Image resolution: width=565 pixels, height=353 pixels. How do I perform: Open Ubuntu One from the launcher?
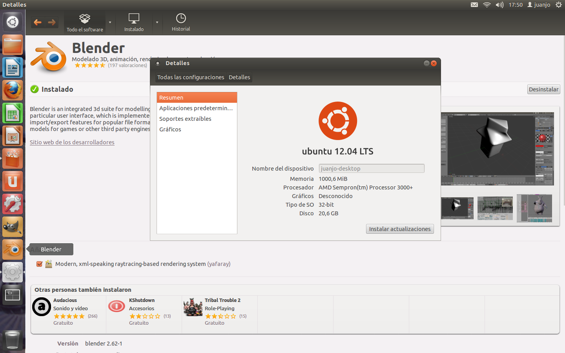click(13, 181)
